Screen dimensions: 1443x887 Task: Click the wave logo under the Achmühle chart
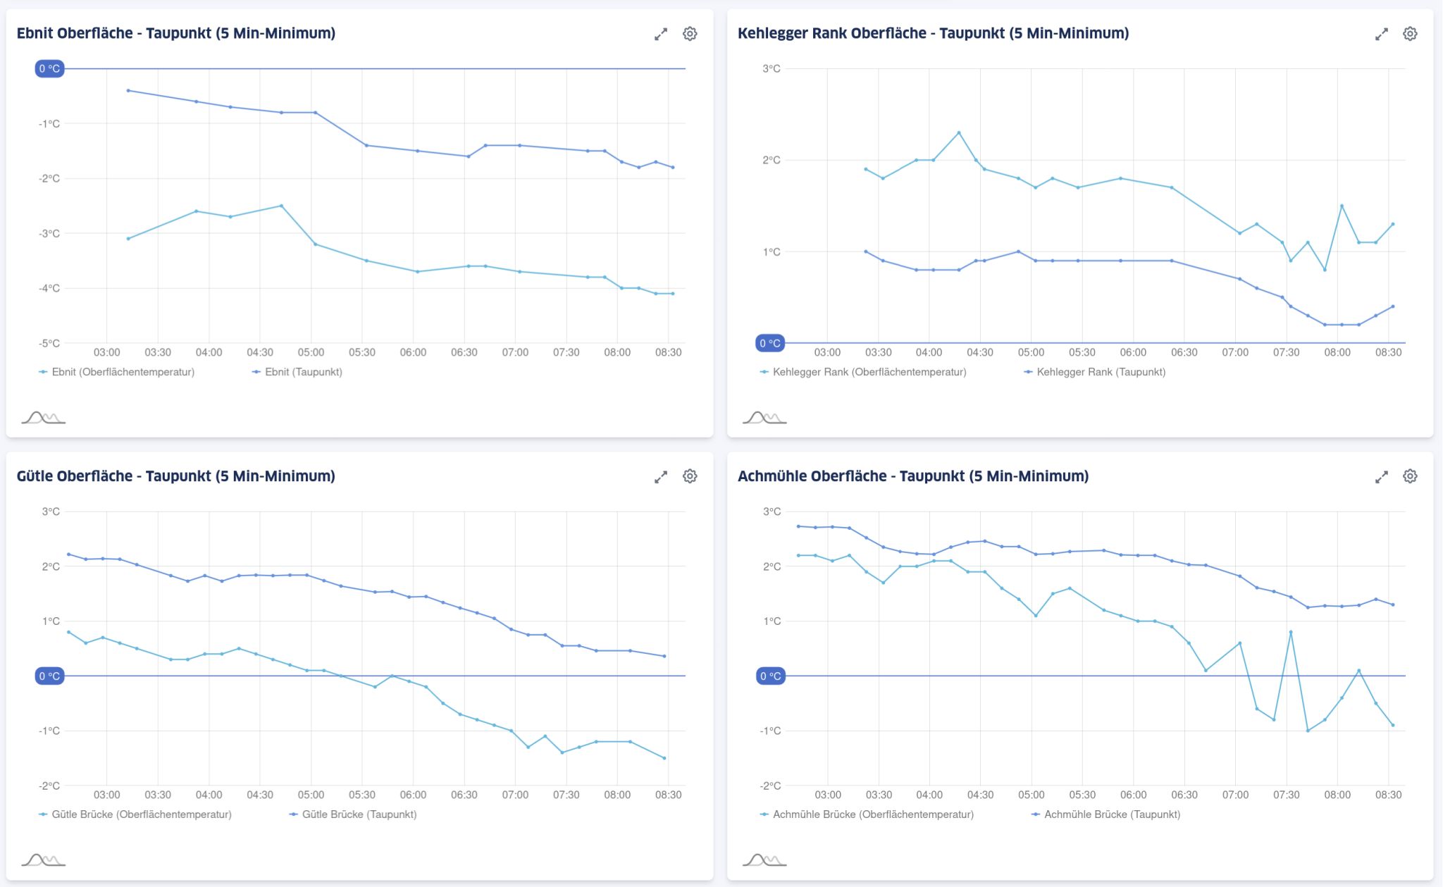(x=764, y=860)
